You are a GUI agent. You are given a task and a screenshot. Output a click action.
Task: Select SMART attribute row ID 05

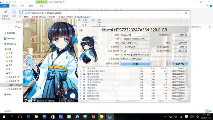[x=133, y=82]
